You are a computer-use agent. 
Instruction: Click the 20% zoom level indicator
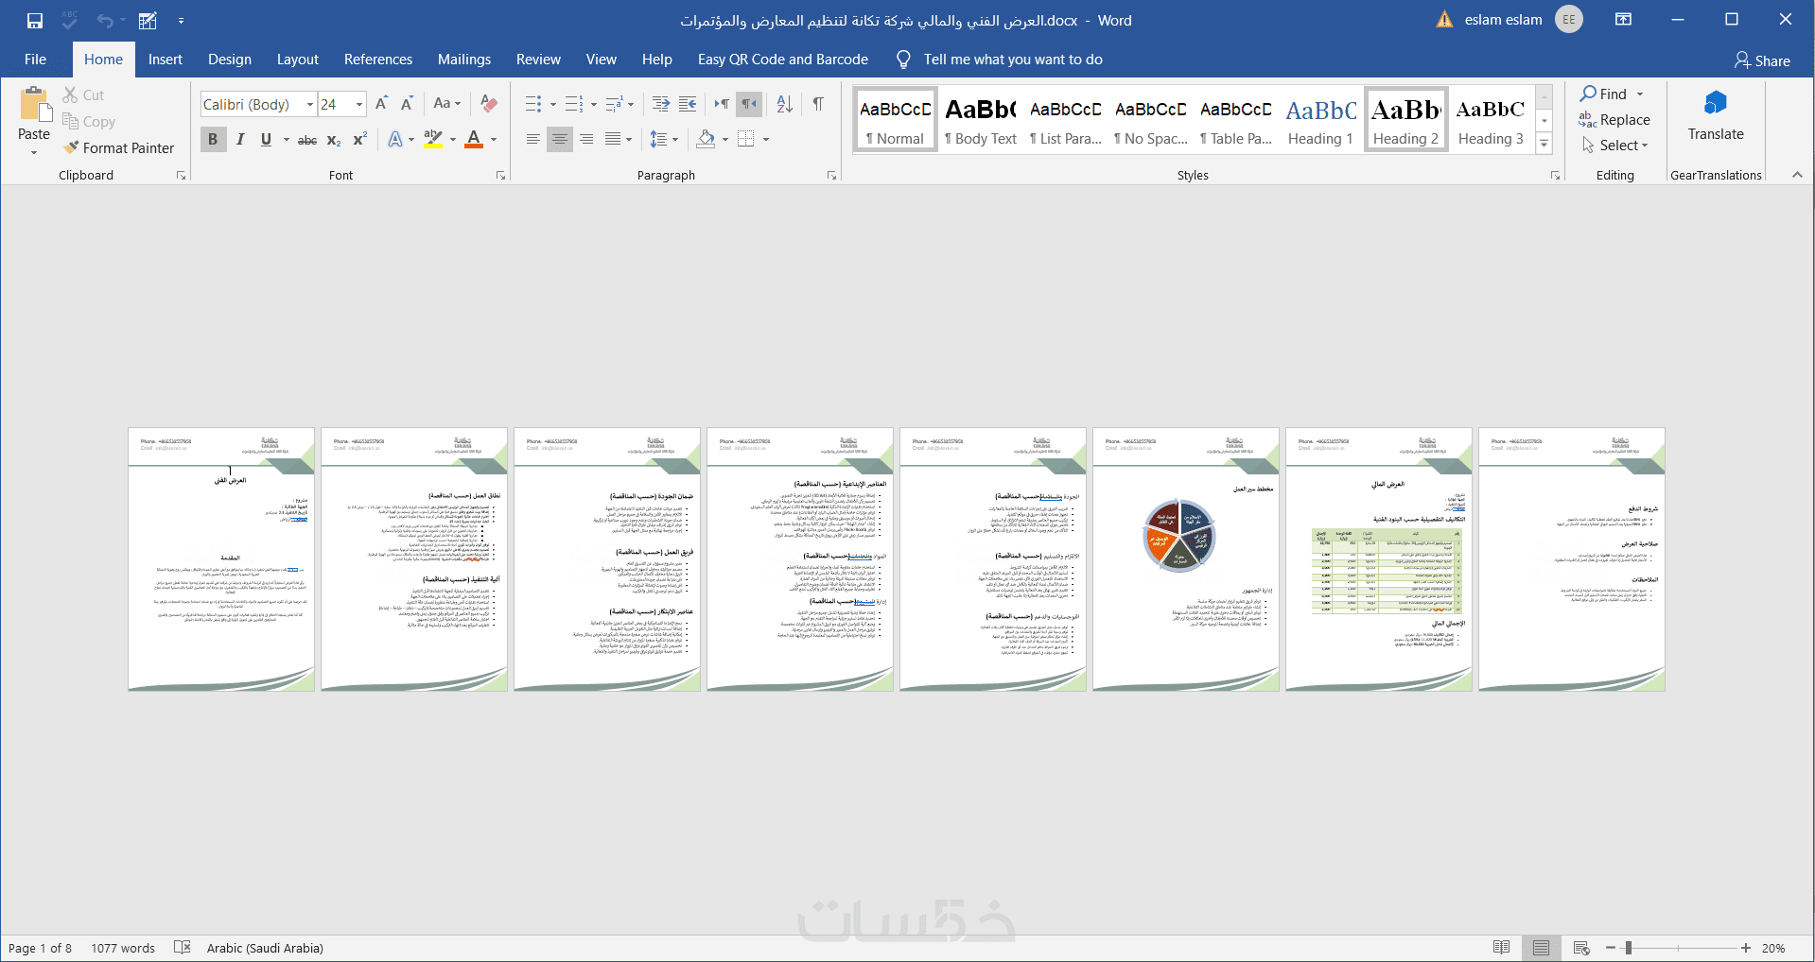tap(1773, 948)
